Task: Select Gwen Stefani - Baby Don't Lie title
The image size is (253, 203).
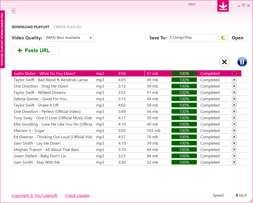Action: [40, 156]
